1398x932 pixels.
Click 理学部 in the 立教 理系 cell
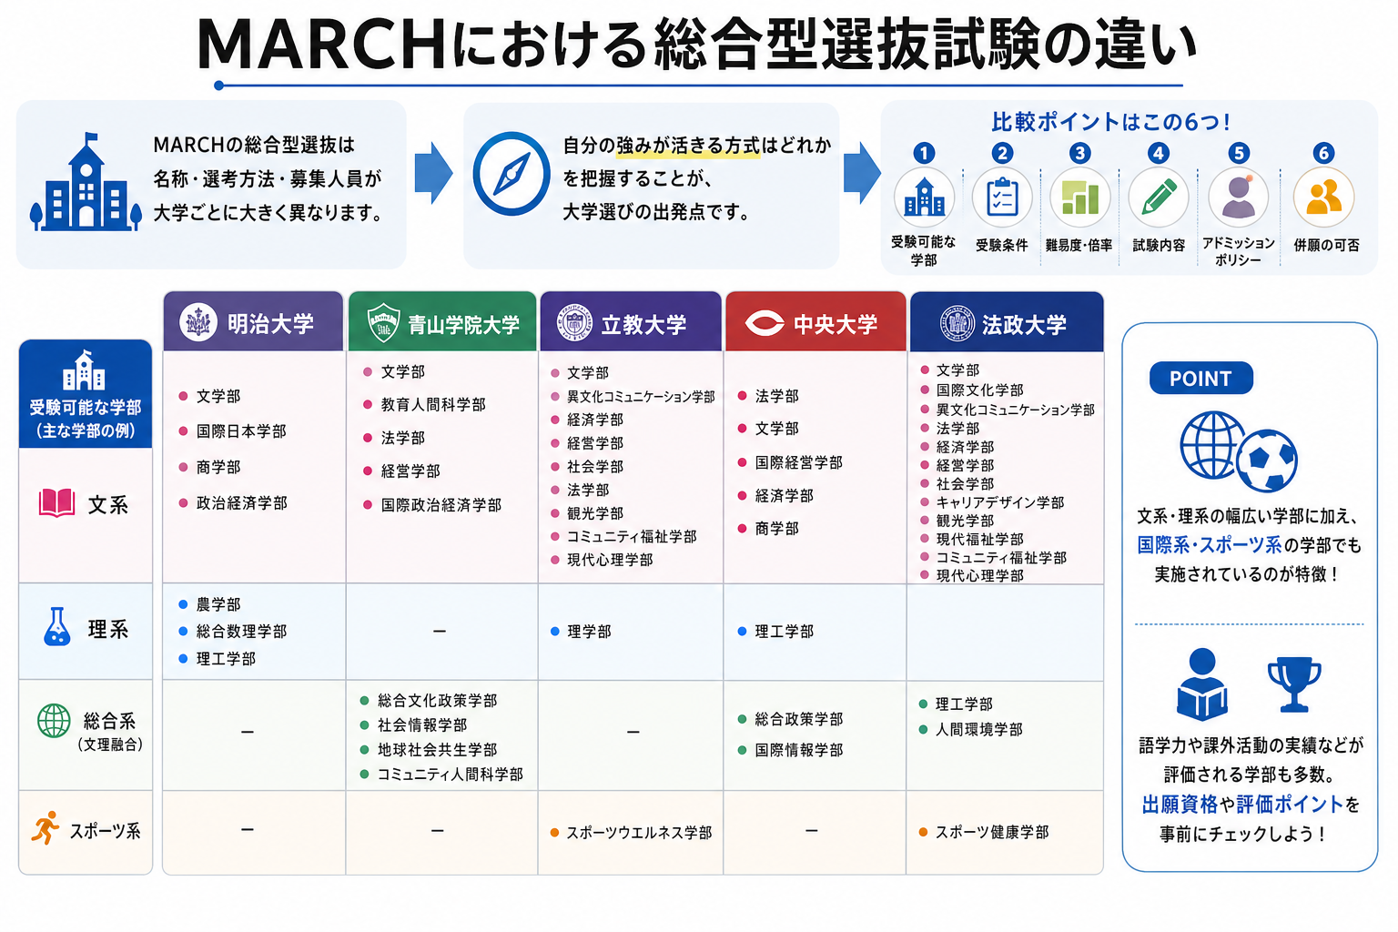click(589, 632)
